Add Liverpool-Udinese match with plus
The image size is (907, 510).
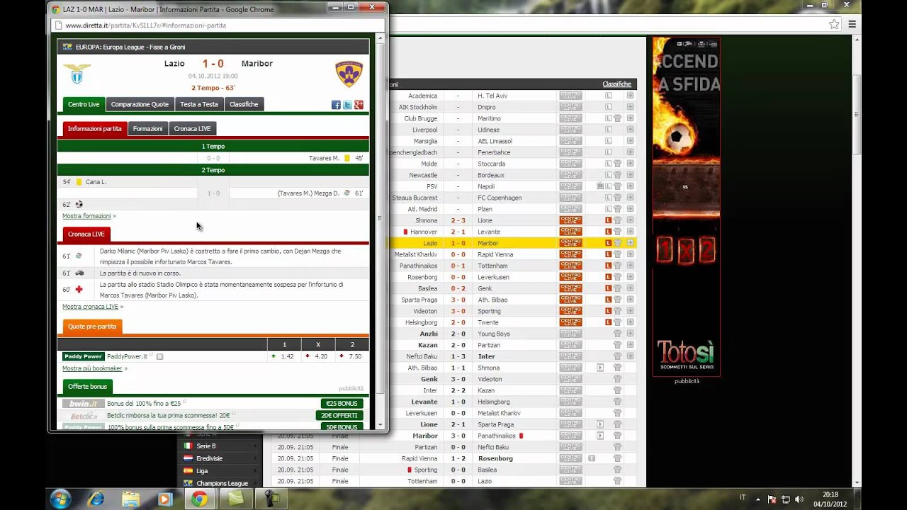tap(630, 130)
